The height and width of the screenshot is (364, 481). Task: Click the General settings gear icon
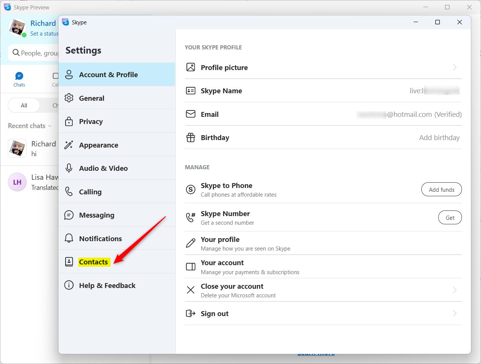tap(69, 98)
